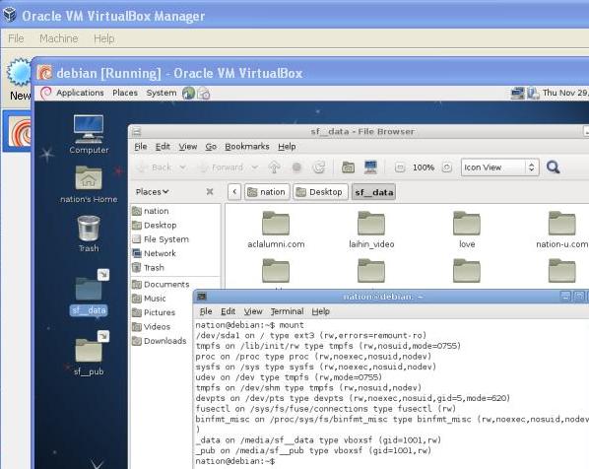Click the sf_data path button
This screenshot has width=589, height=469.
pos(373,192)
